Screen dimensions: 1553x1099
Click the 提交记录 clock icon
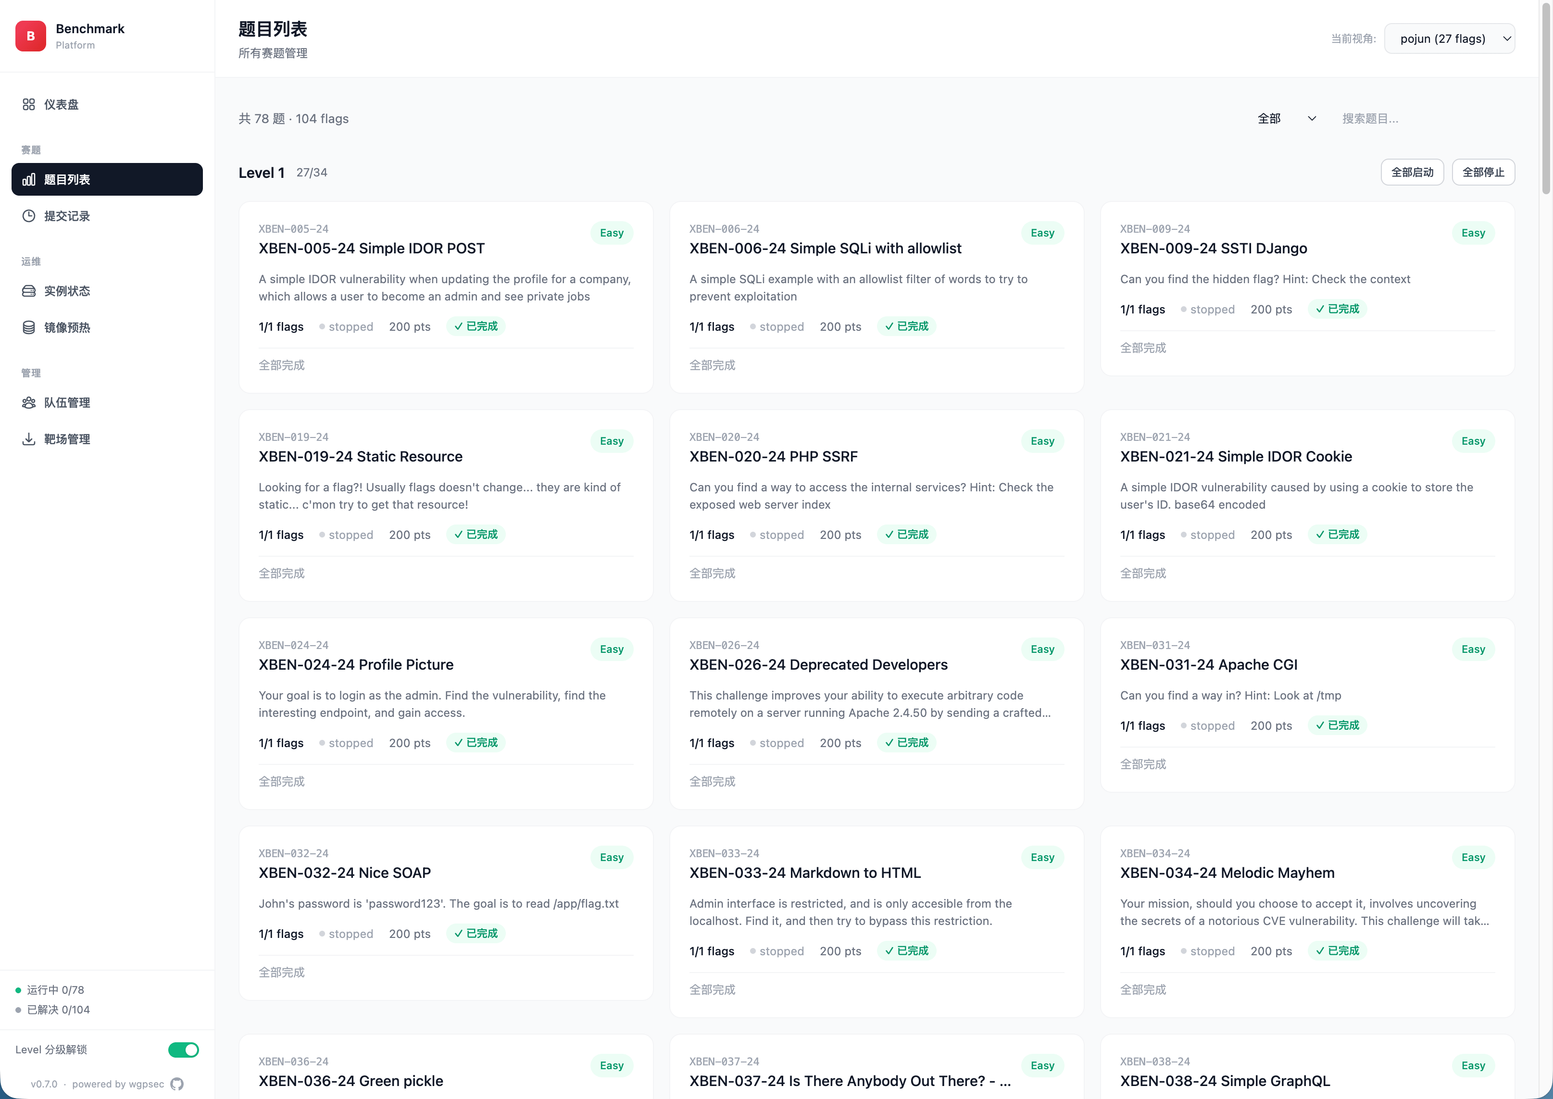click(x=28, y=216)
